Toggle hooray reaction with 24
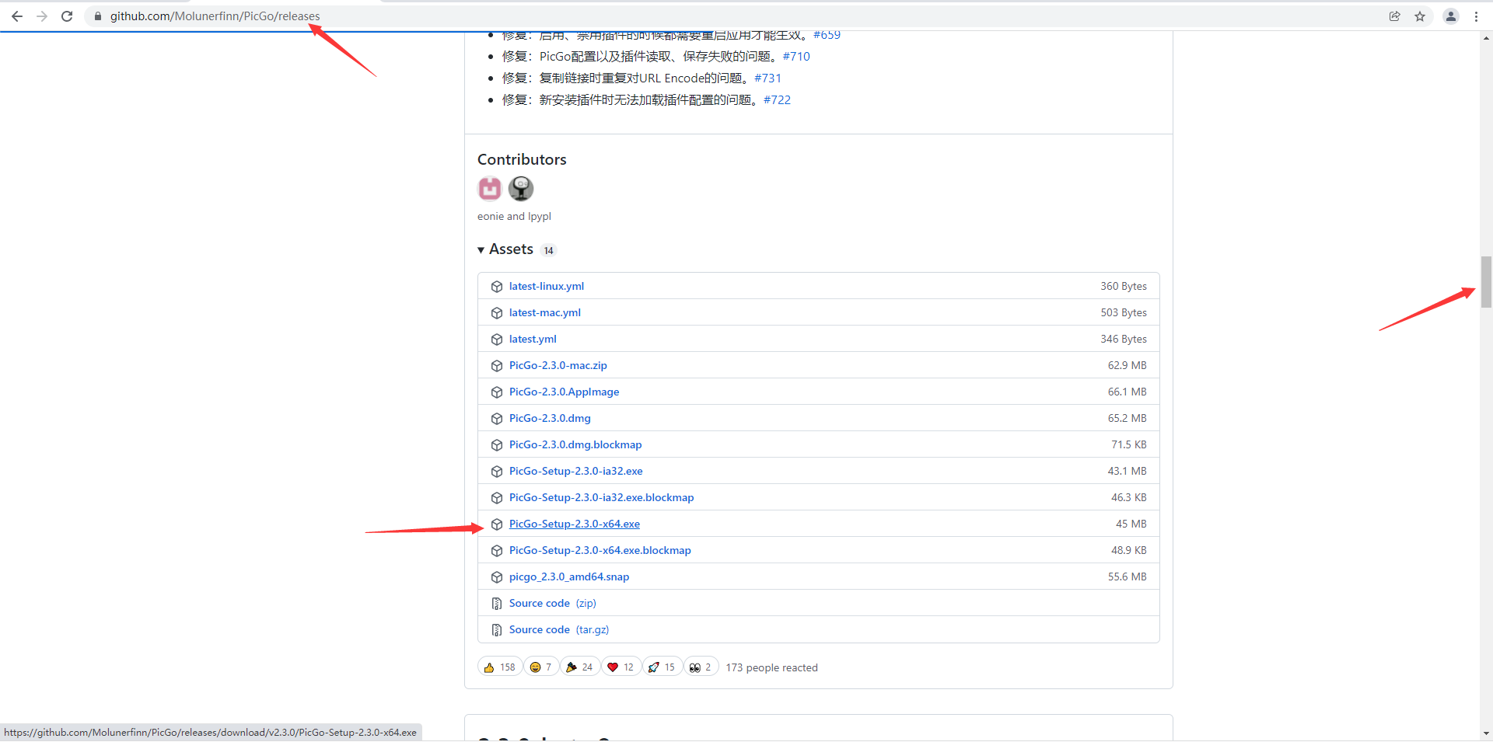 click(579, 667)
